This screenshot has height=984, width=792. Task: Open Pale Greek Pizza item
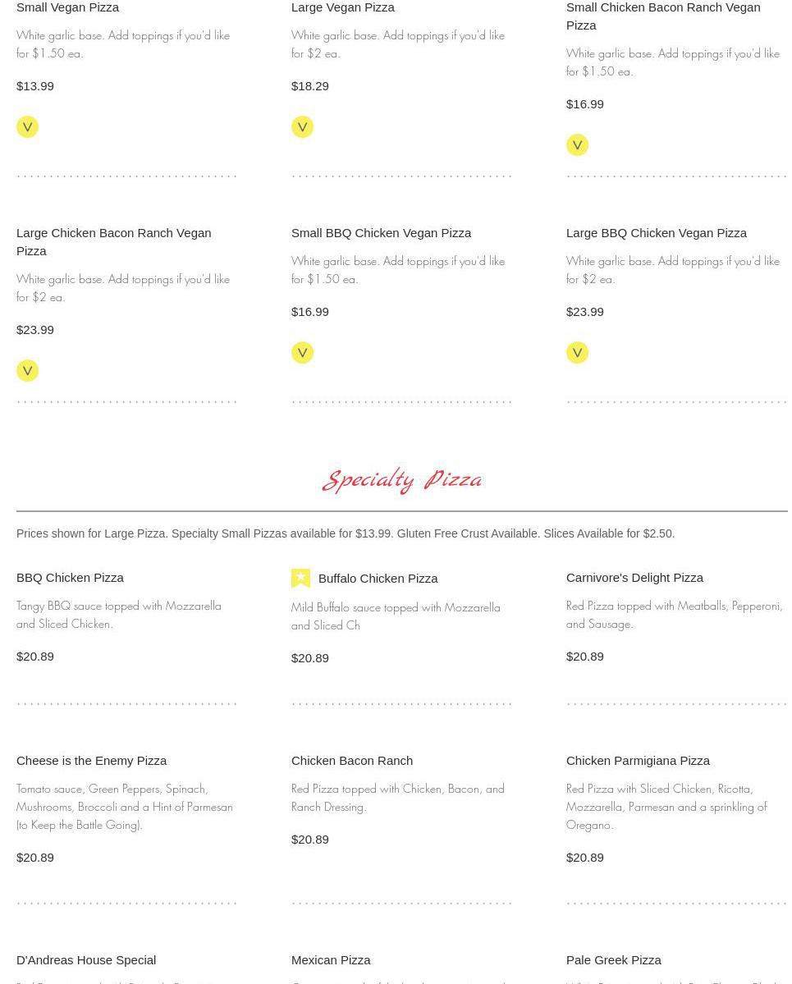[x=613, y=959]
